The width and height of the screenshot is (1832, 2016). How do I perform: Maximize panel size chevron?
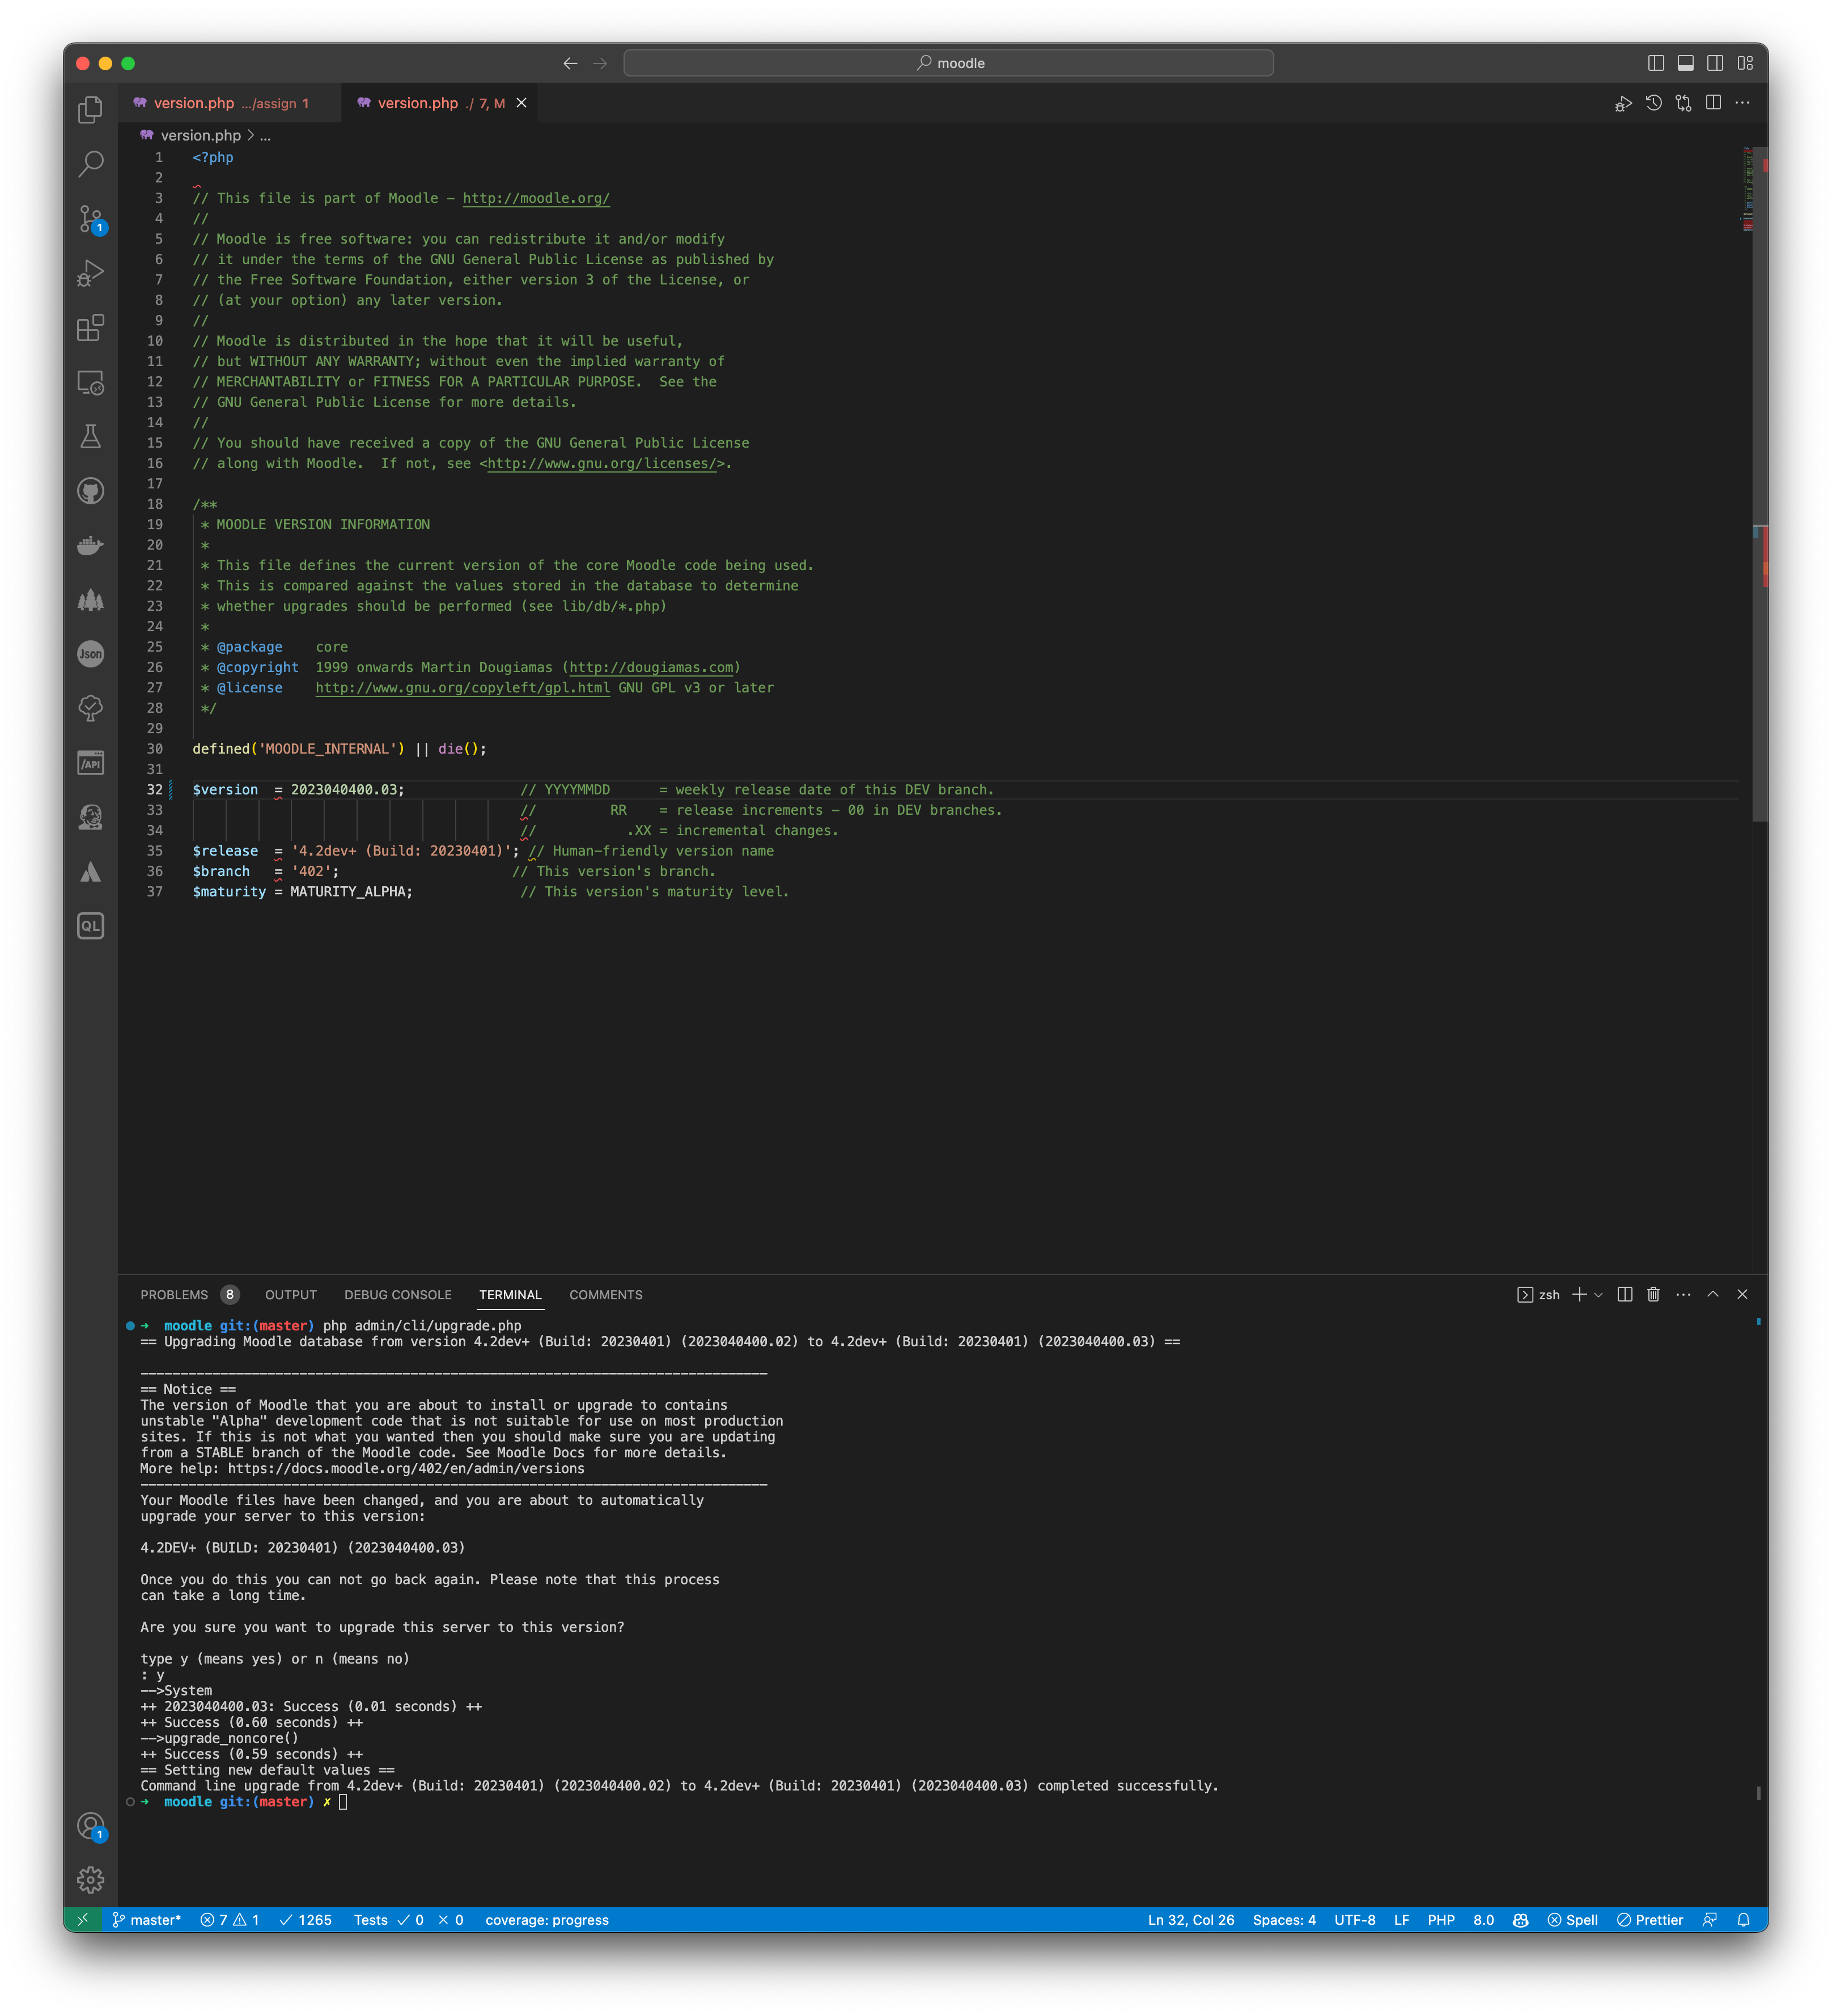[x=1713, y=1294]
